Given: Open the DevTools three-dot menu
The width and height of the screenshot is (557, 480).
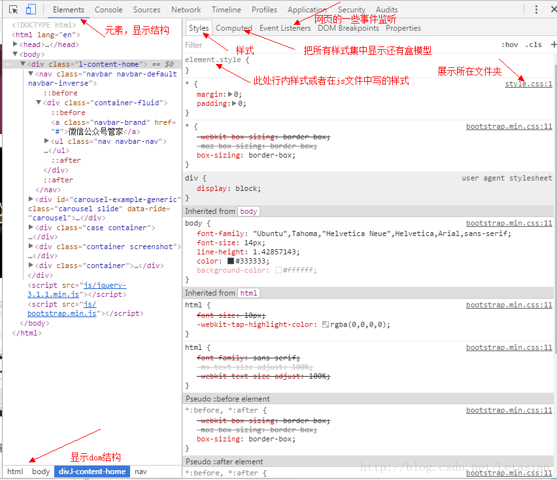Looking at the screenshot, I should [x=536, y=10].
